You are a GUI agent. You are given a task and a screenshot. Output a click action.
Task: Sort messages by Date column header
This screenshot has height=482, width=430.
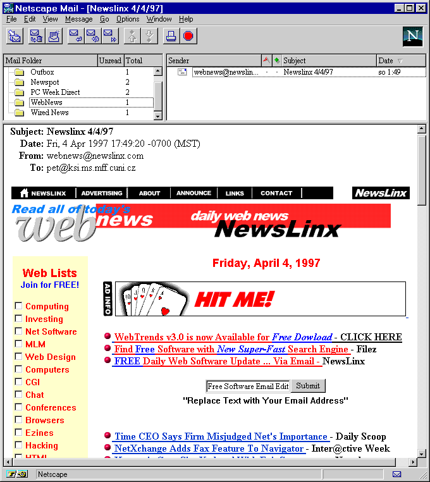pyautogui.click(x=401, y=61)
